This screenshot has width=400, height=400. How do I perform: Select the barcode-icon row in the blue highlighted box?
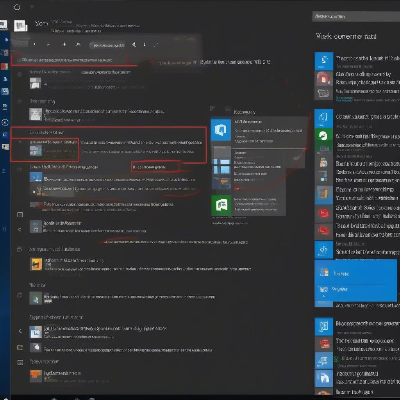click(x=355, y=289)
